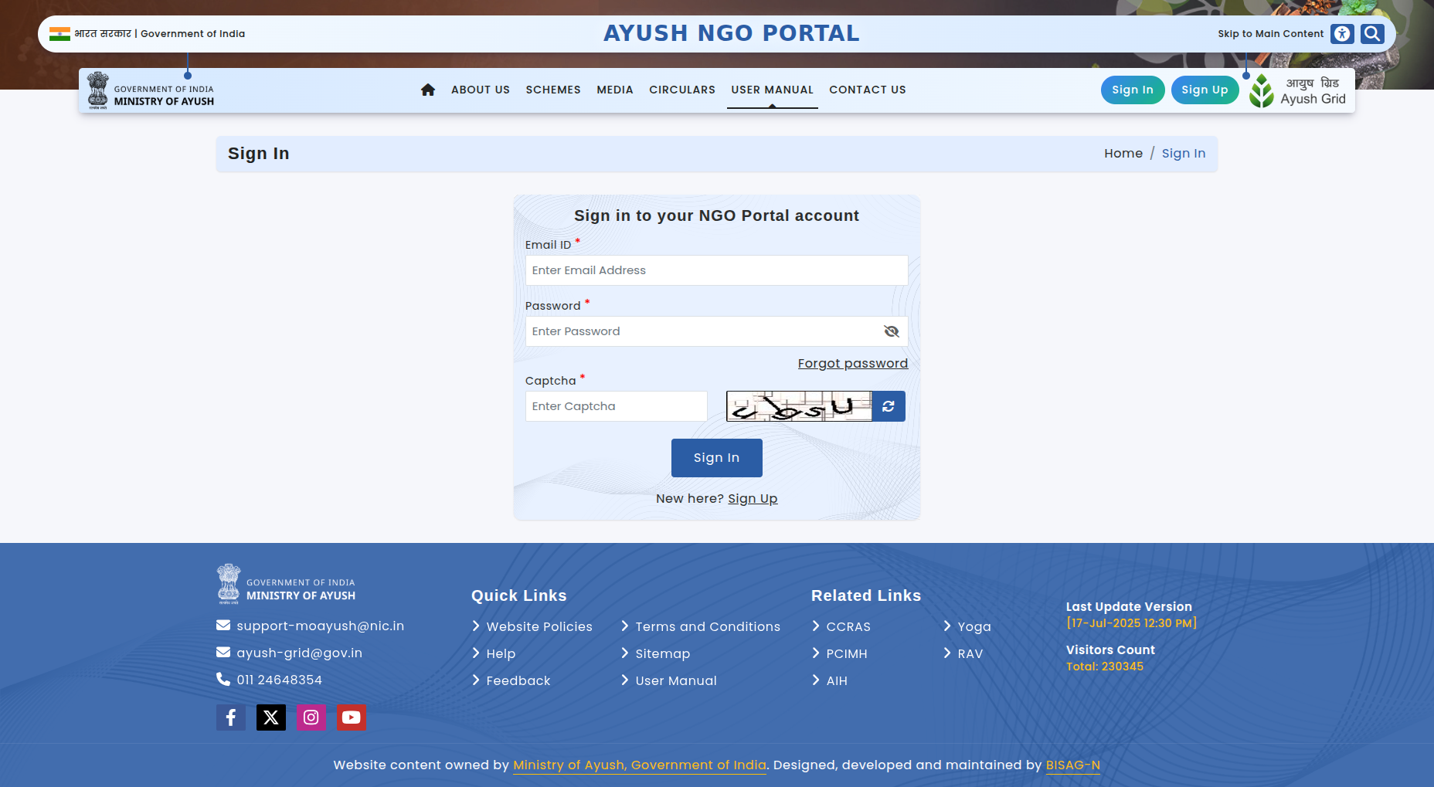Image resolution: width=1434 pixels, height=787 pixels.
Task: Open the accessibility options icon
Action: [x=1342, y=34]
